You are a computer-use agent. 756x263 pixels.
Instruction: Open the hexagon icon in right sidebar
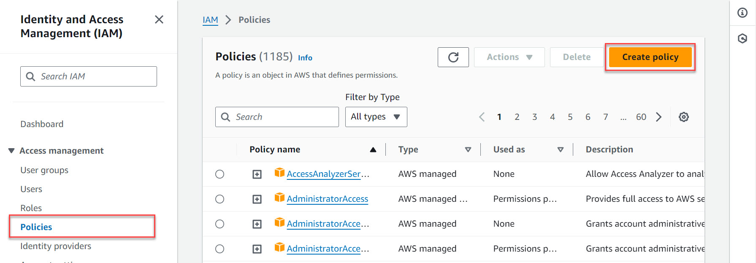point(742,39)
